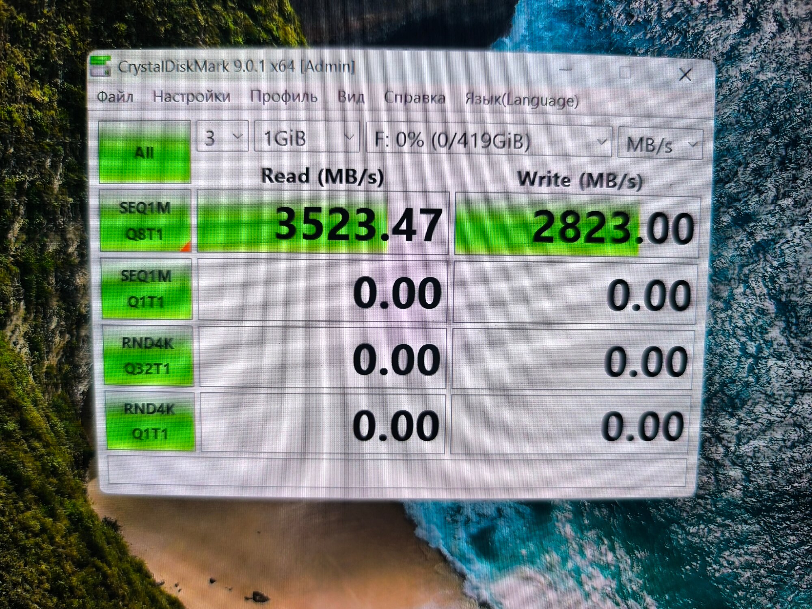
Task: Maximize the CrystalDiskMark window
Action: click(625, 73)
